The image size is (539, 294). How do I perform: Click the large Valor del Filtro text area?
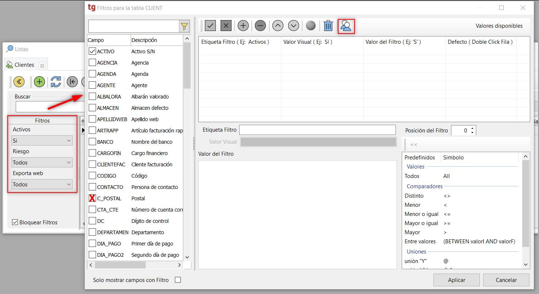click(x=297, y=214)
